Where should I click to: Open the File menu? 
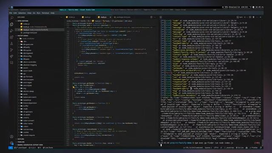[11, 13]
